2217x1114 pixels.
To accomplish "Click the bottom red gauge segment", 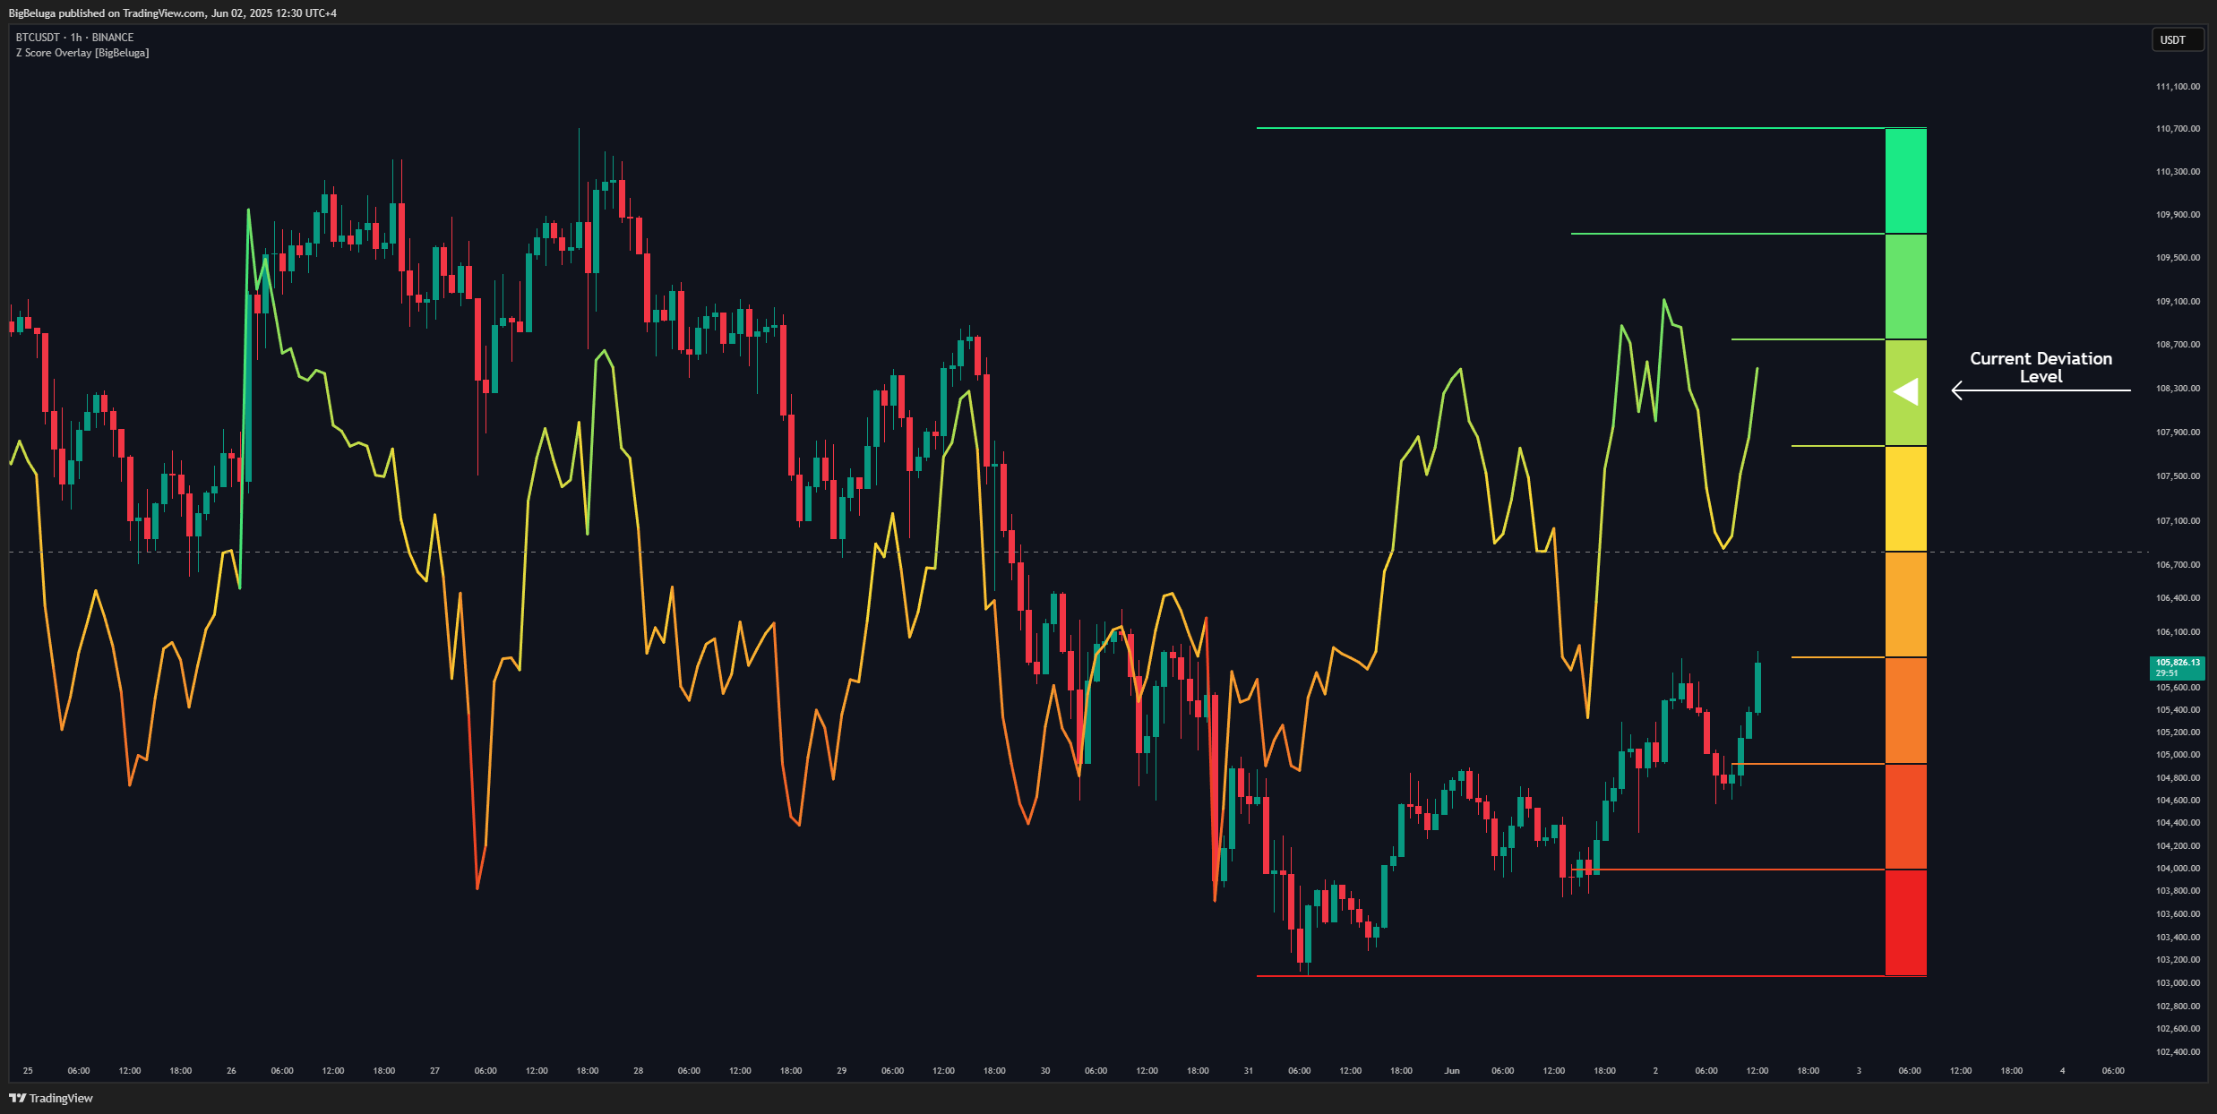I will (x=1905, y=922).
